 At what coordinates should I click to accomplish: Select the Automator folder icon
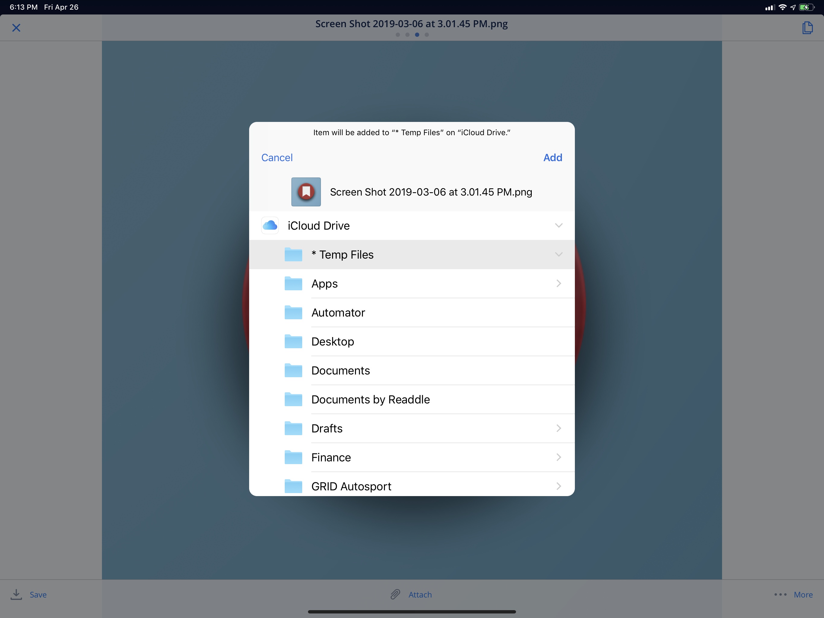(x=293, y=312)
